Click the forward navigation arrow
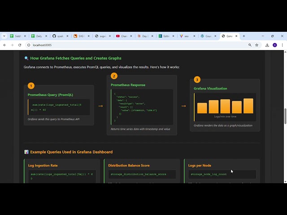 pos(12,45)
